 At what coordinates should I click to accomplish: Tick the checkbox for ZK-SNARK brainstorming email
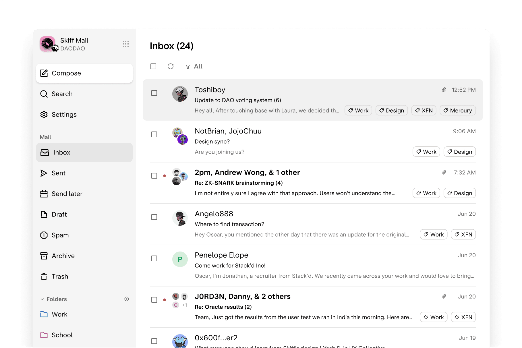click(154, 176)
